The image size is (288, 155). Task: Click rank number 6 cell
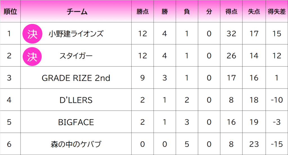[x=9, y=144]
